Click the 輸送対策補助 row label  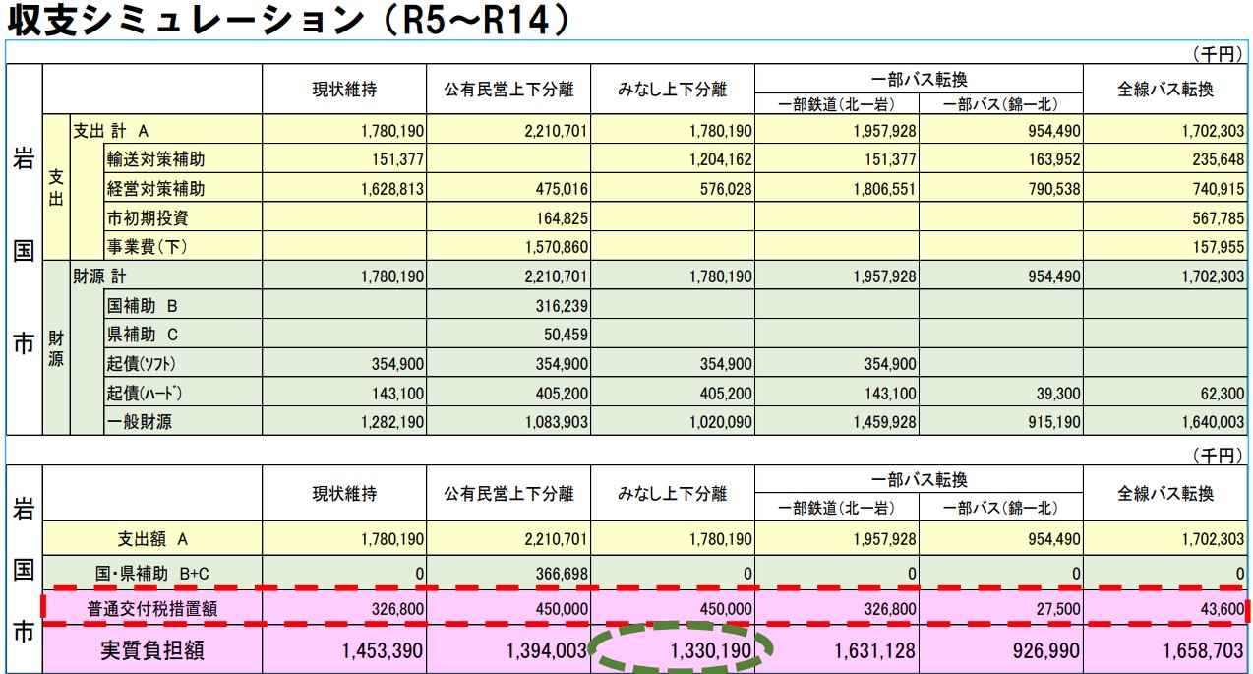(155, 158)
